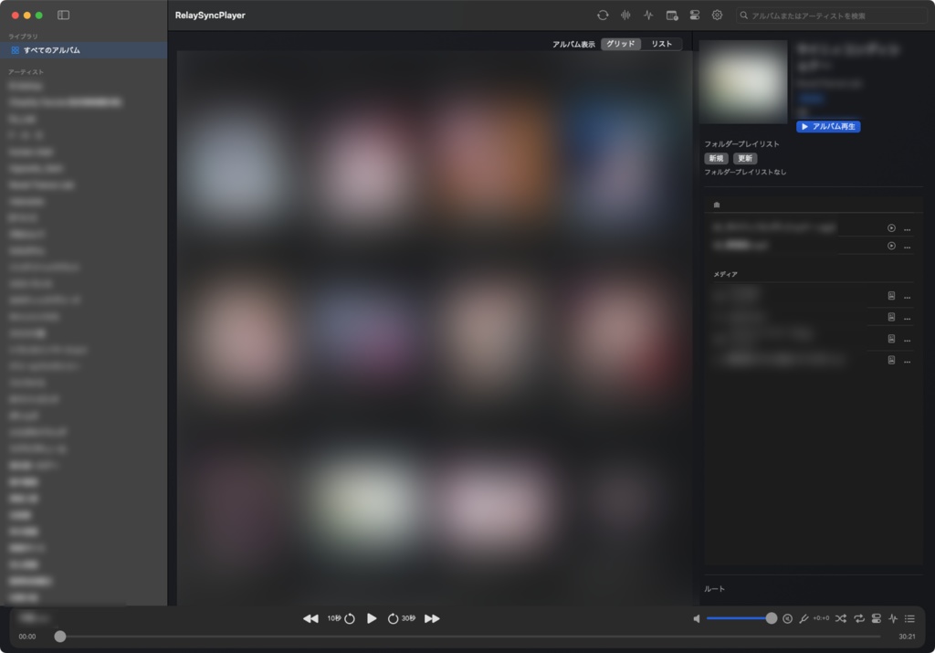The image size is (935, 653).
Task: Open the more options menu for the second song
Action: pyautogui.click(x=907, y=247)
